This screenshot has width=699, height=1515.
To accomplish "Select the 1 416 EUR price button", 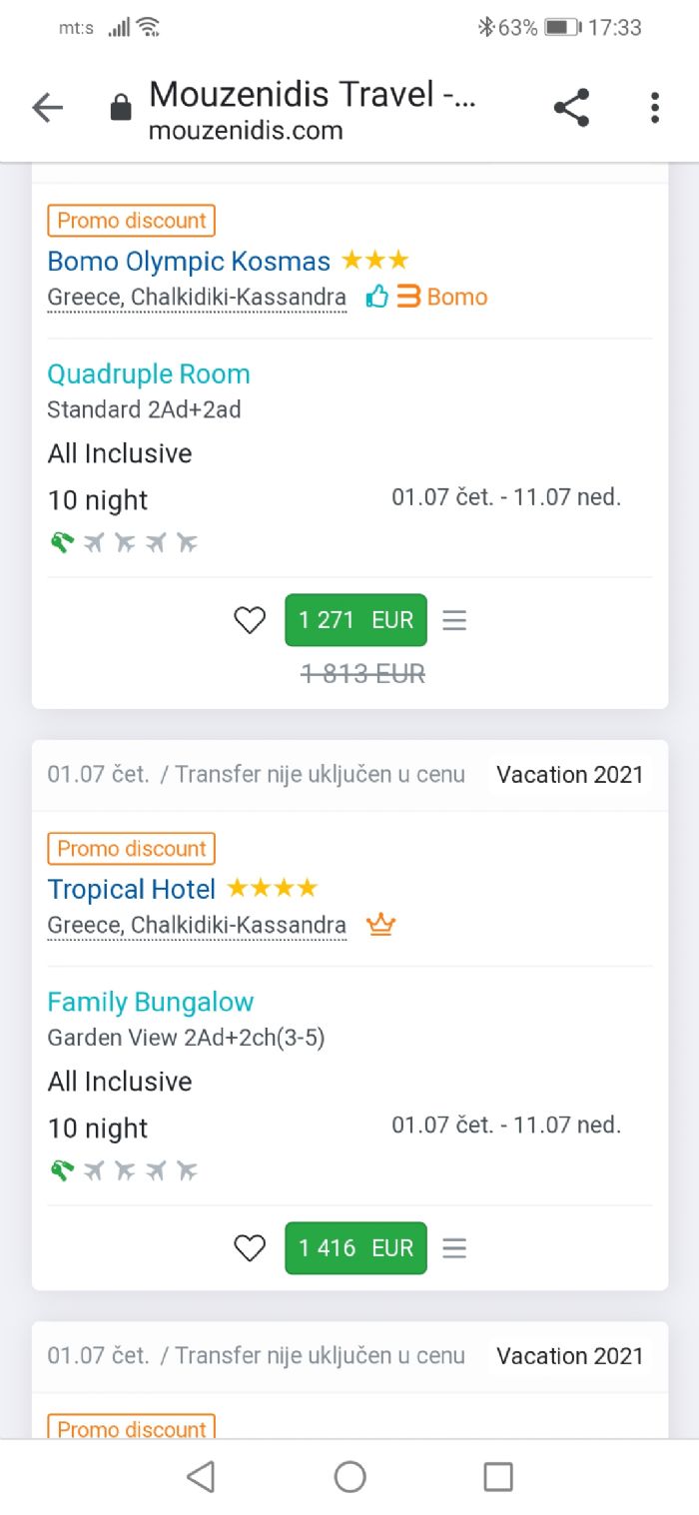I will coord(355,1248).
